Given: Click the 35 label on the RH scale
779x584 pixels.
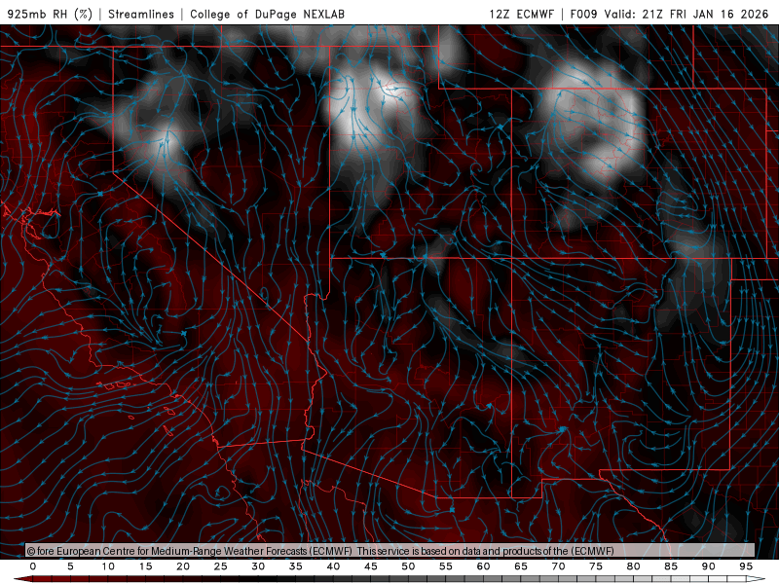Looking at the screenshot, I should [295, 566].
